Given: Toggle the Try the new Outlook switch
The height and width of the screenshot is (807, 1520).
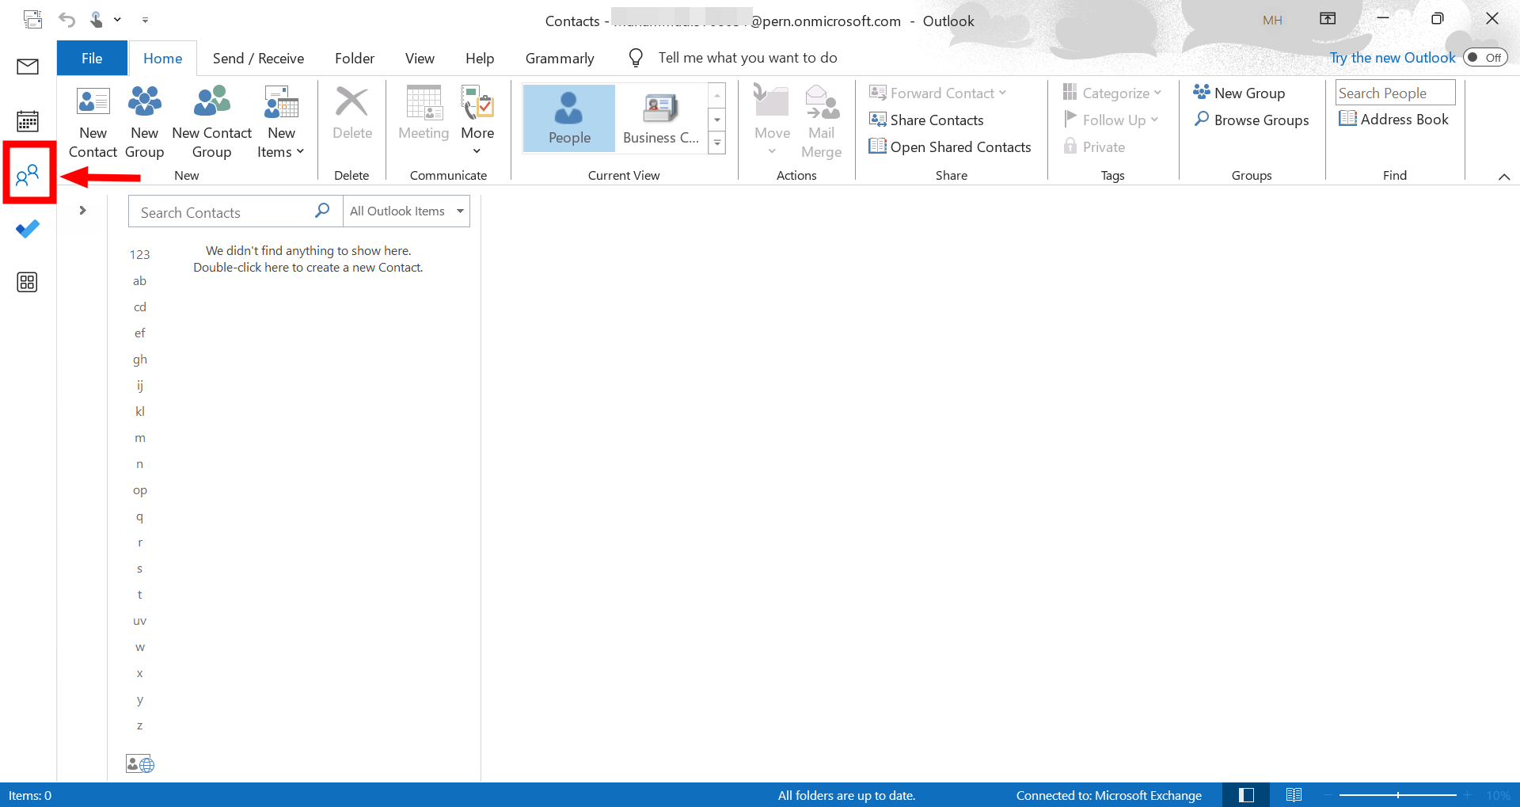Looking at the screenshot, I should point(1484,58).
